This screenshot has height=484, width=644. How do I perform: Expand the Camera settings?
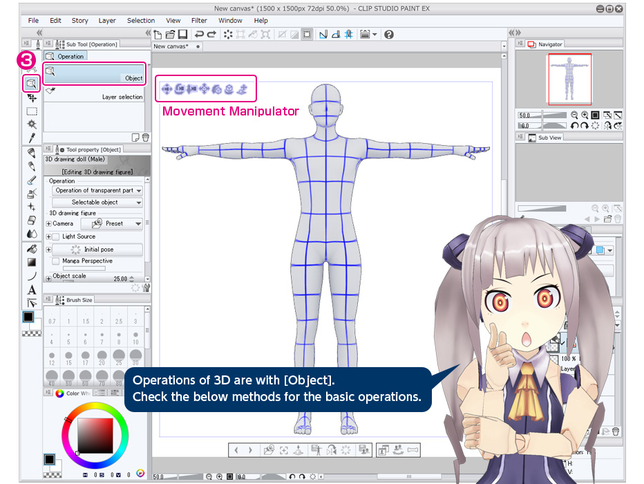(x=49, y=223)
